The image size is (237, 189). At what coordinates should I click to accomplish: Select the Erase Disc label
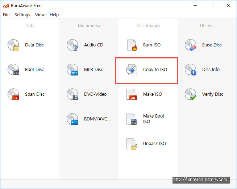[x=212, y=45]
